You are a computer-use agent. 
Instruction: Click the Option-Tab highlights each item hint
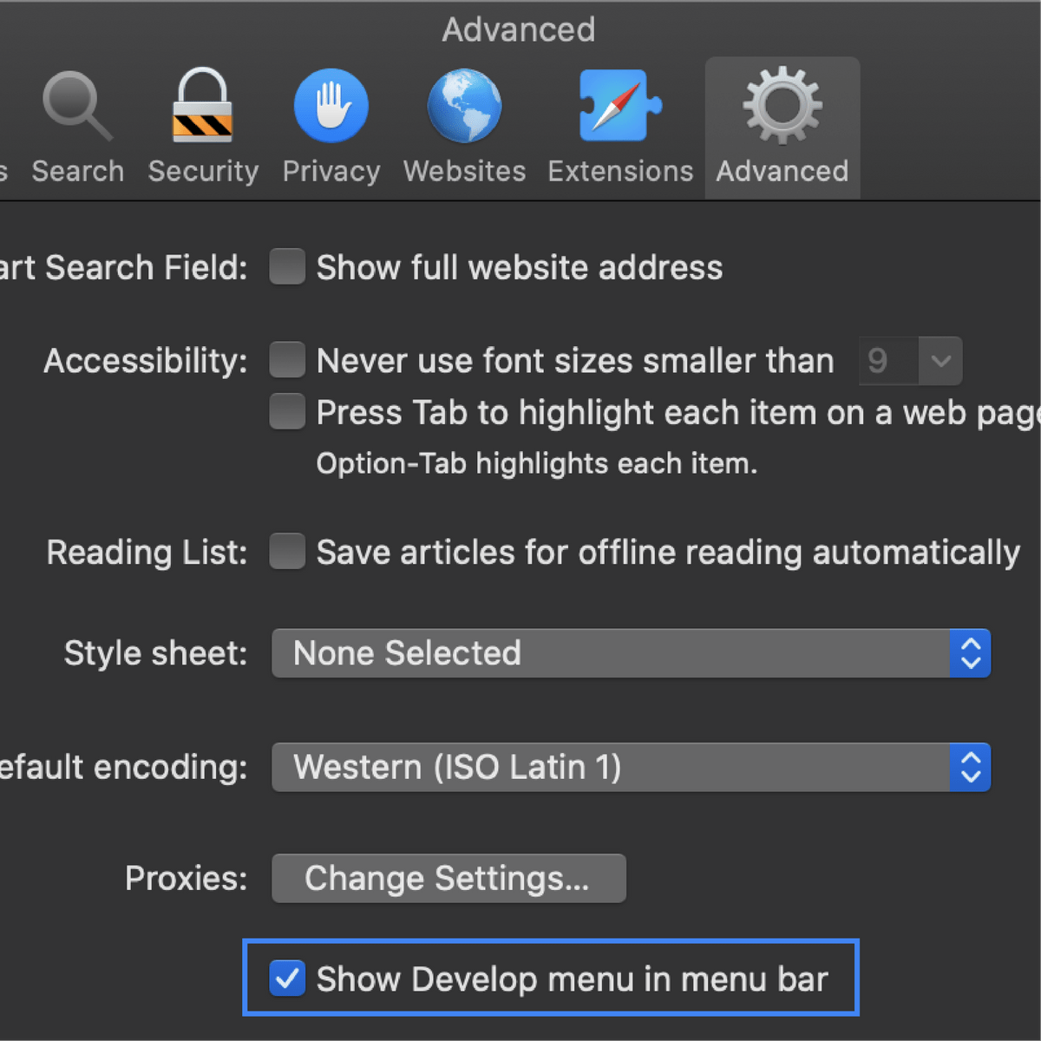click(x=536, y=463)
